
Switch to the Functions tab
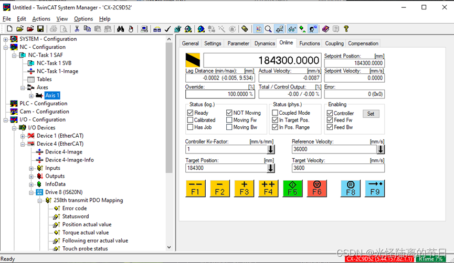pos(310,43)
